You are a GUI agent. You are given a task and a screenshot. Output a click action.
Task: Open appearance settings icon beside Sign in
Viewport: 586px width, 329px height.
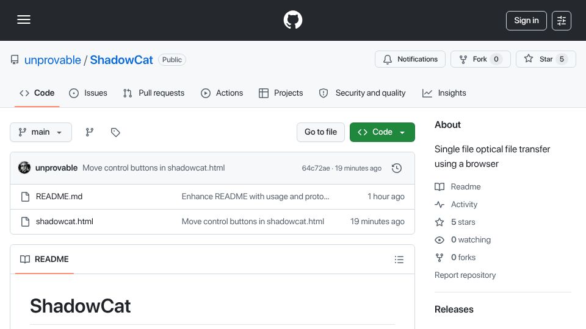562,21
